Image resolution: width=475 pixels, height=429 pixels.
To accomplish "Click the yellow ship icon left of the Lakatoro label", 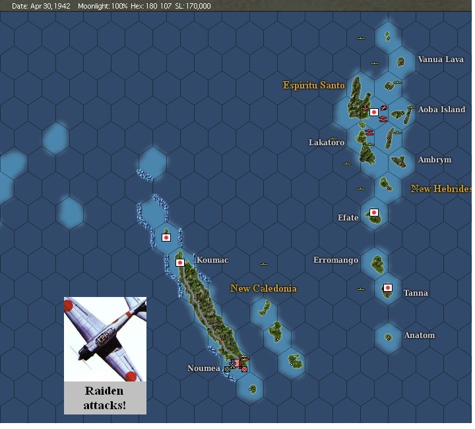I will pos(333,139).
